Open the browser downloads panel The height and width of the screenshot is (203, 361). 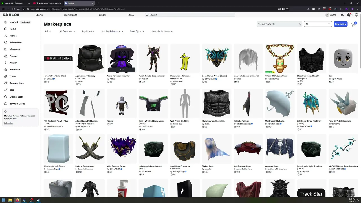coord(308,9)
